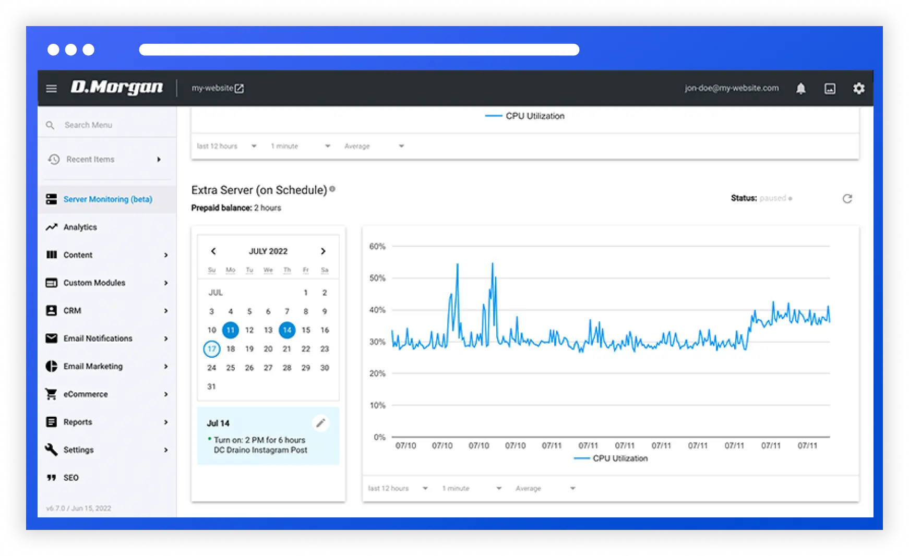This screenshot has width=909, height=556.
Task: Open the settings gear icon in header
Action: point(859,88)
